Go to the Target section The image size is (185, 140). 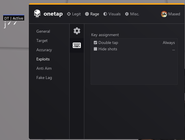pos(42,40)
